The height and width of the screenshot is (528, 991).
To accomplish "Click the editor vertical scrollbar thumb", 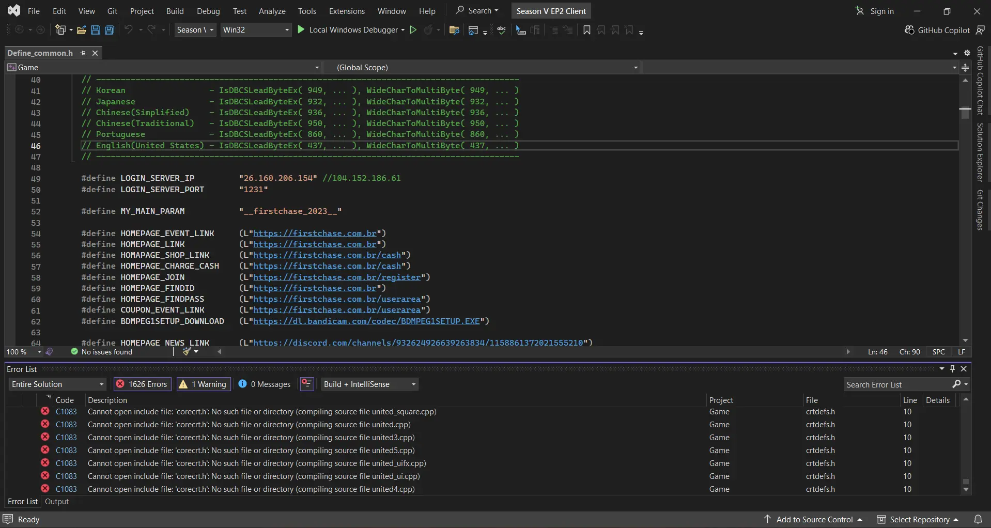I will click(965, 113).
